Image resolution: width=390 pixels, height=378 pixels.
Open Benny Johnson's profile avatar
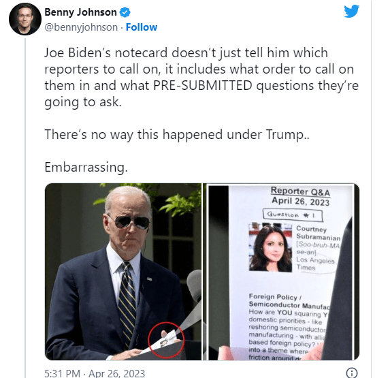click(x=25, y=19)
